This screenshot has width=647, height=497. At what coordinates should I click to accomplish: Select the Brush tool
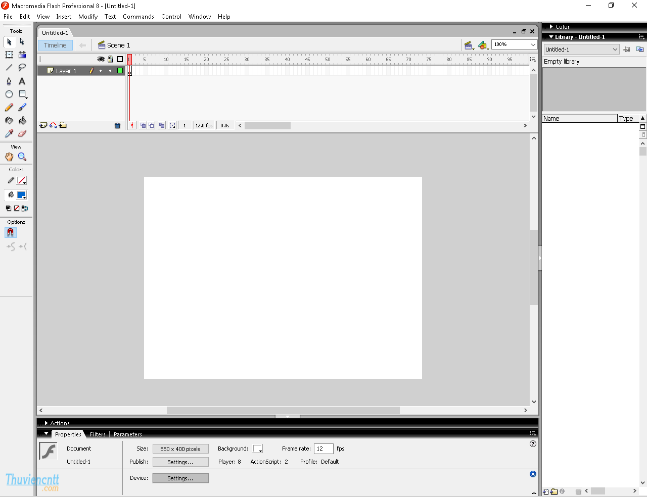click(x=22, y=107)
